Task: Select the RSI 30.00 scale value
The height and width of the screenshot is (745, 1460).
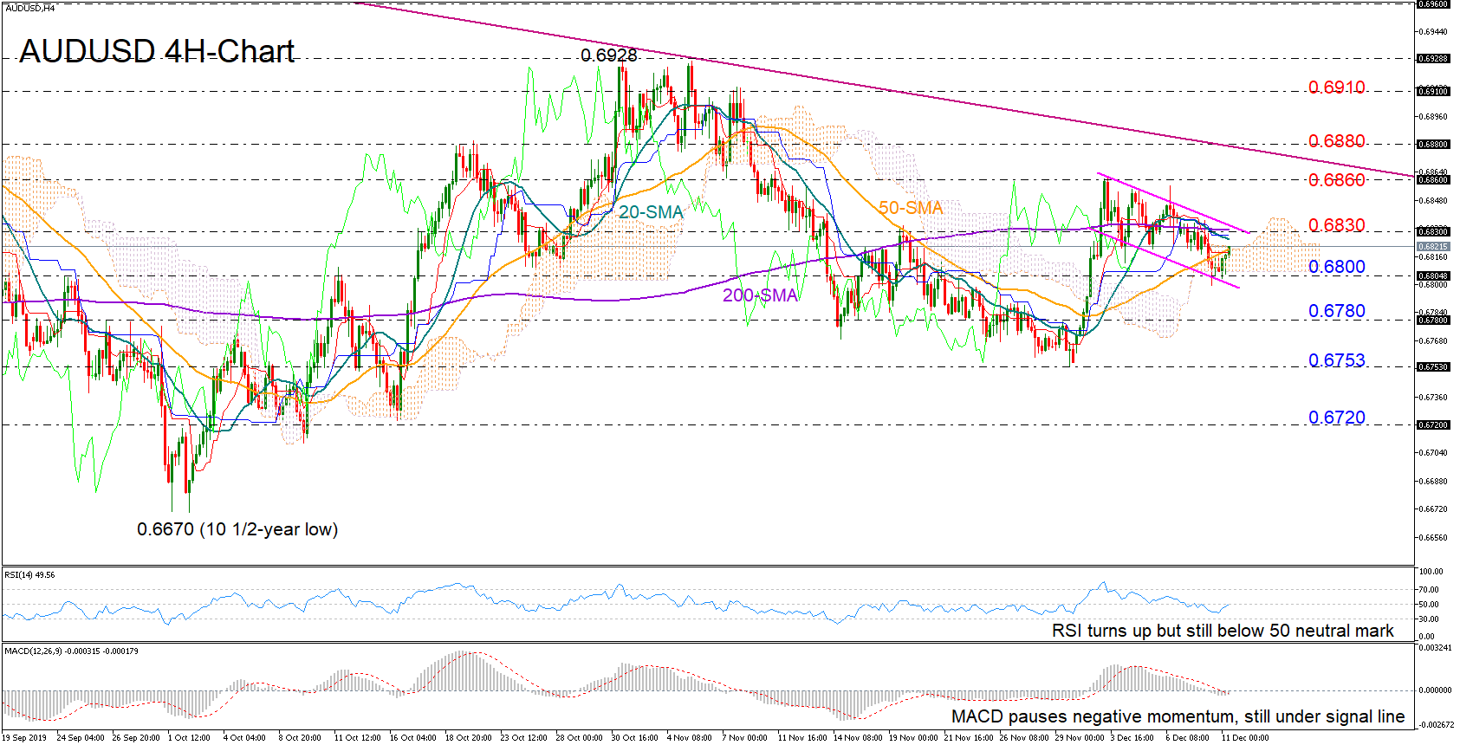Action: (1430, 619)
